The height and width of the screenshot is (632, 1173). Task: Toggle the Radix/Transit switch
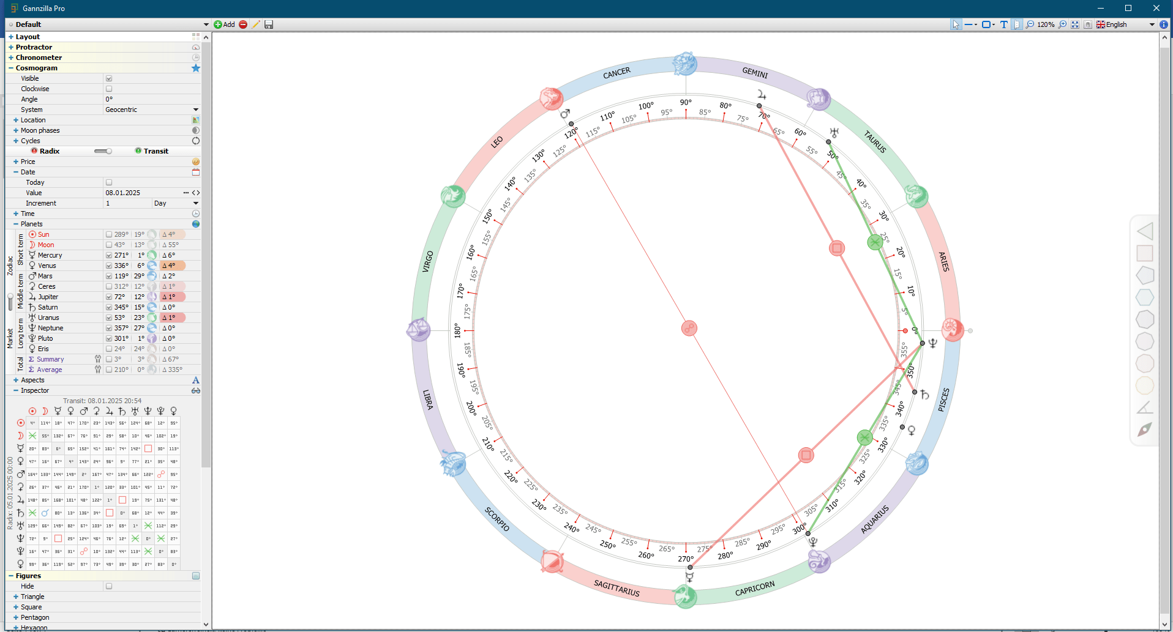[x=103, y=151]
